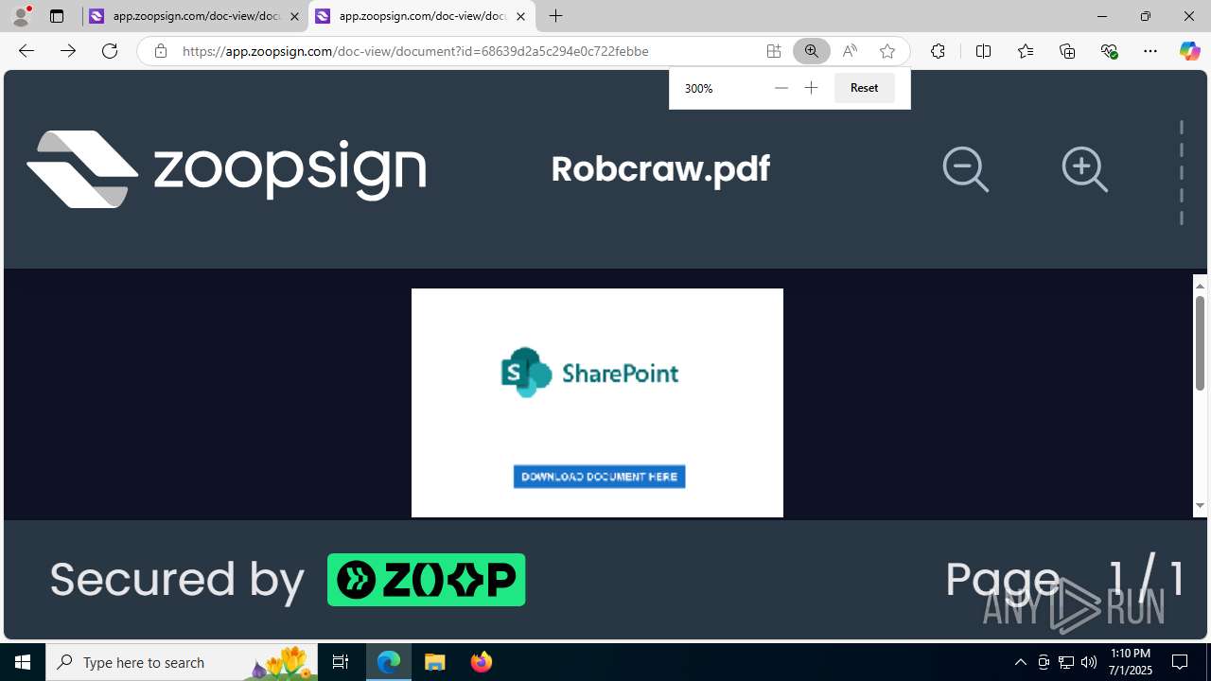
Task: Refresh the page
Action: coord(110,51)
